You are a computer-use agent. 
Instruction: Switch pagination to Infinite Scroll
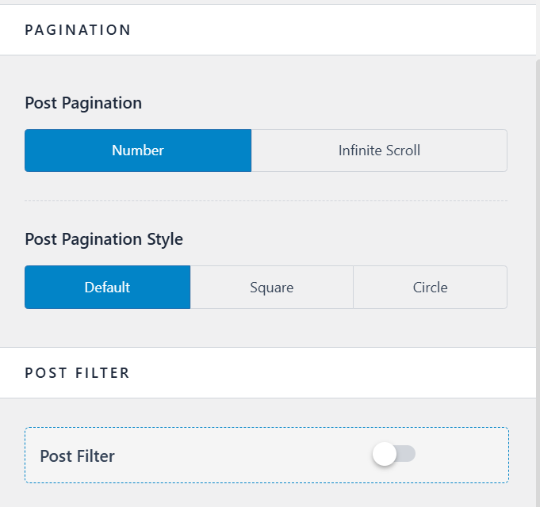click(379, 151)
